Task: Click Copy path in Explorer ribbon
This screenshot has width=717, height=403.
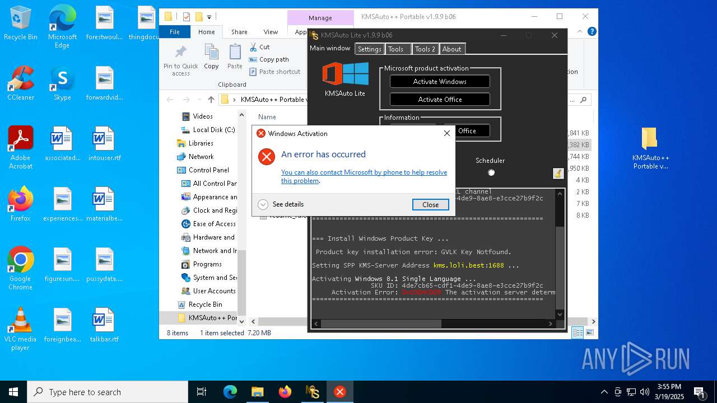Action: click(x=269, y=59)
